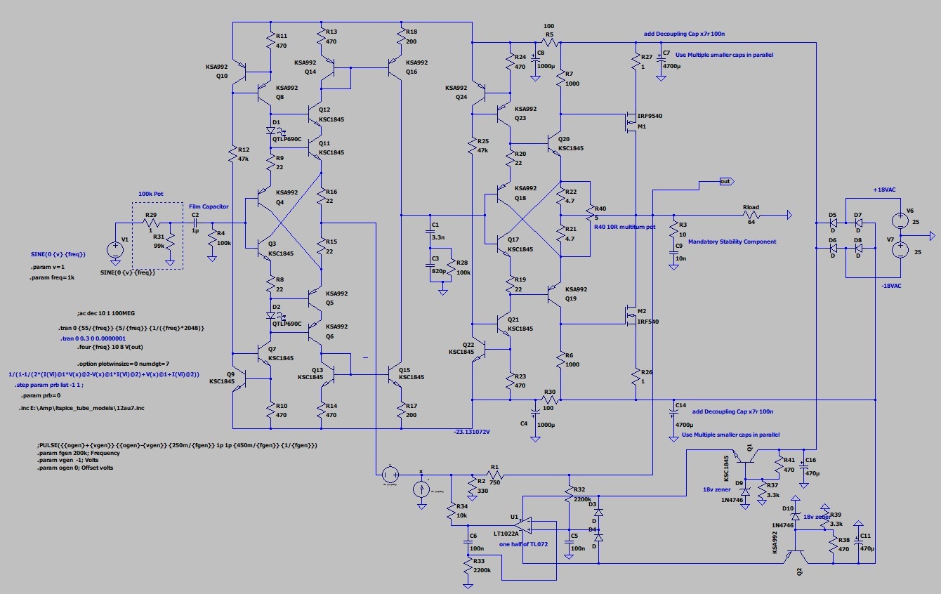This screenshot has height=594, width=941.
Task: Click the '.param prb=0' directive
Action: tap(41, 395)
